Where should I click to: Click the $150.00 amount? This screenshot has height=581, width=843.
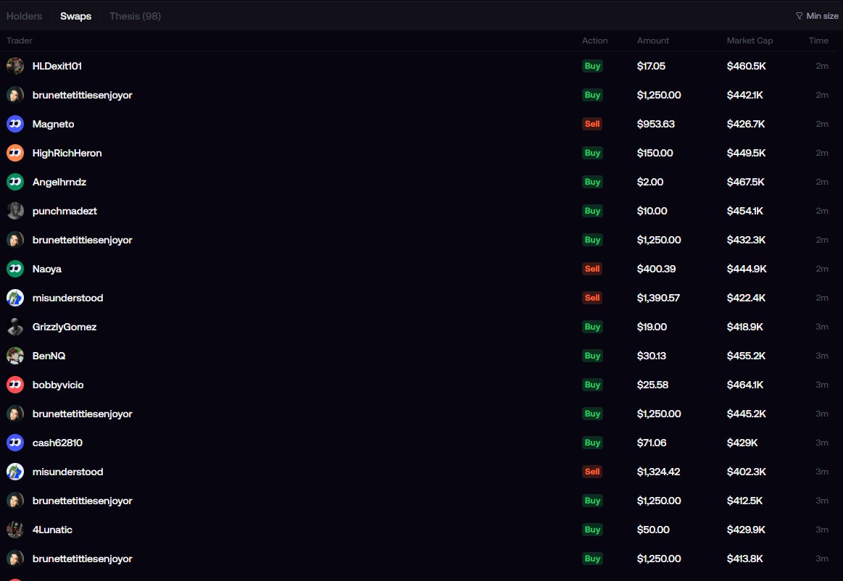[x=655, y=153]
